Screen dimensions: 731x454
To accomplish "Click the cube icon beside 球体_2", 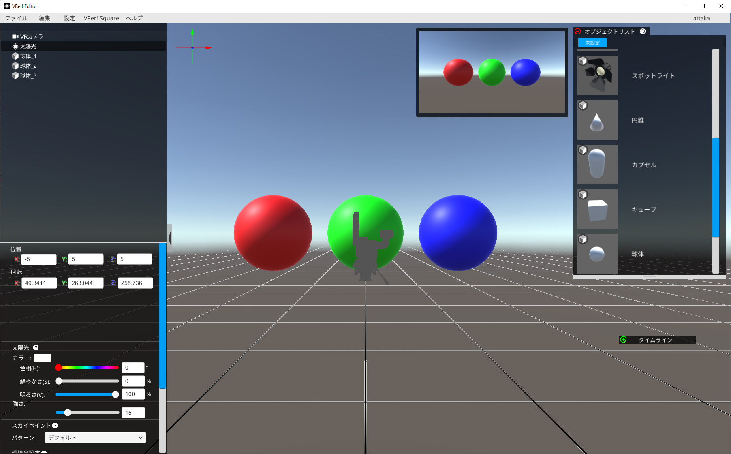I will pos(15,66).
